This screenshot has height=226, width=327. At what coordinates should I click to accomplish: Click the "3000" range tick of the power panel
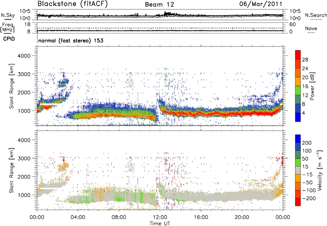[x=24, y=74]
